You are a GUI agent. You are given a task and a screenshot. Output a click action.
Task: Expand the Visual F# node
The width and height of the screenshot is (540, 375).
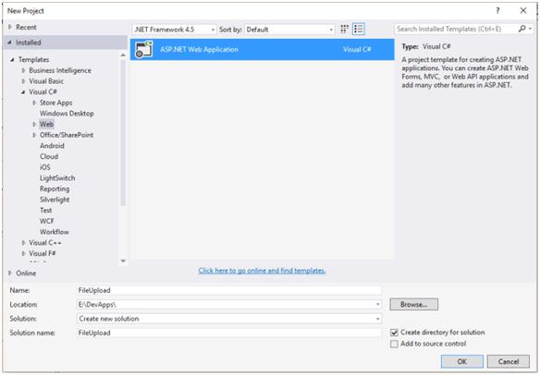pyautogui.click(x=23, y=253)
